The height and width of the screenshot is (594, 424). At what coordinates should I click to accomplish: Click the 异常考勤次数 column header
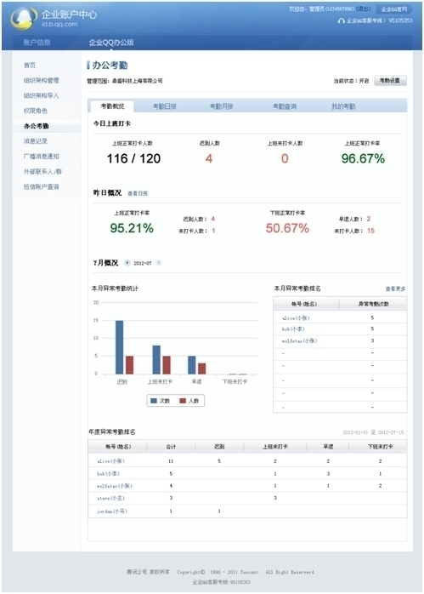tap(373, 304)
